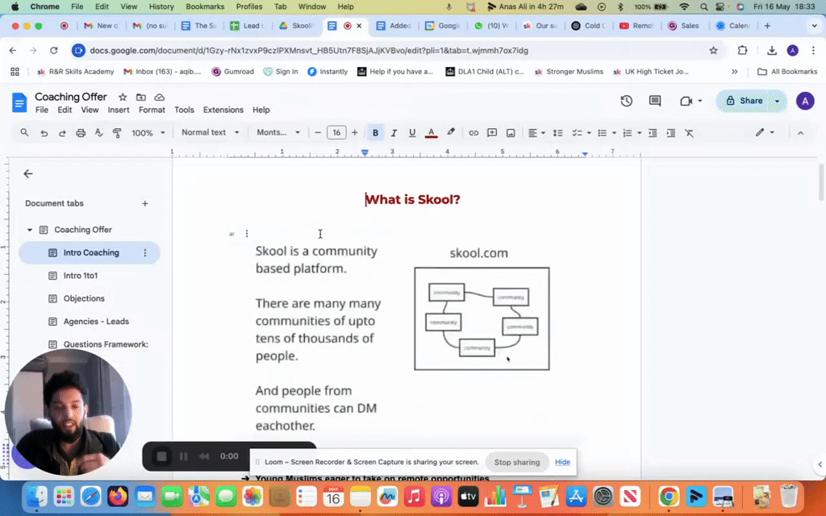
Task: Open the highlight color marker tool
Action: point(450,133)
